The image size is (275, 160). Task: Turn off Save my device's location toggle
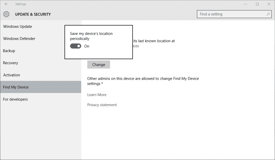pos(75,46)
